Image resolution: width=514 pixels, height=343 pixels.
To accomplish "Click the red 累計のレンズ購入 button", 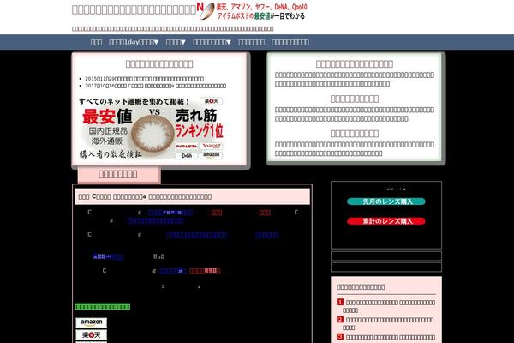I will coord(386,221).
